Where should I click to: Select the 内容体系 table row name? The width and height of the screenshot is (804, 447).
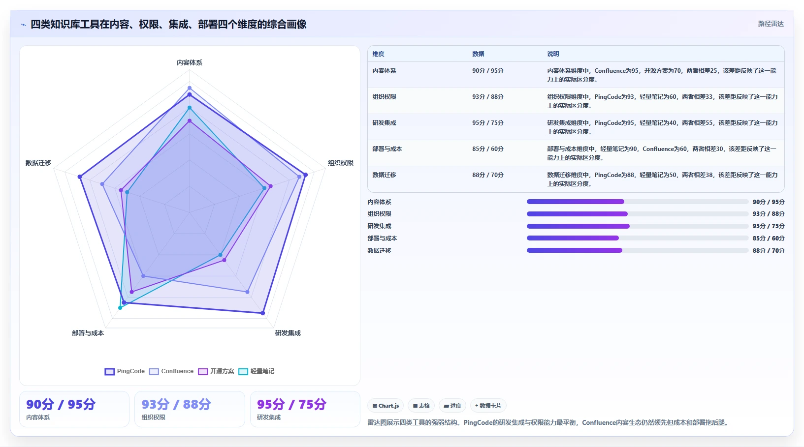tap(384, 71)
